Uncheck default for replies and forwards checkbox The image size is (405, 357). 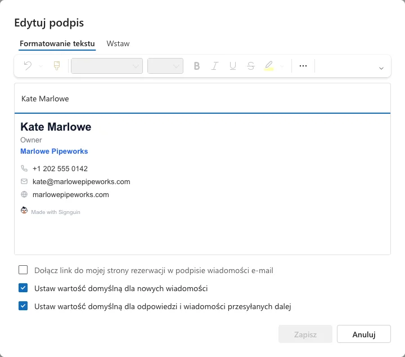(x=23, y=306)
